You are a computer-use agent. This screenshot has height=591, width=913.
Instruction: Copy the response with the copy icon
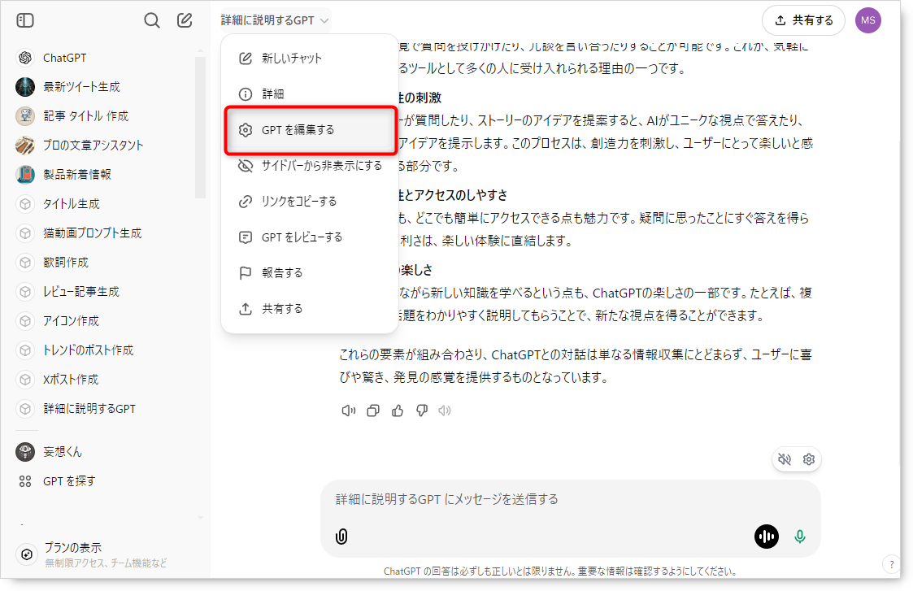[x=373, y=411]
